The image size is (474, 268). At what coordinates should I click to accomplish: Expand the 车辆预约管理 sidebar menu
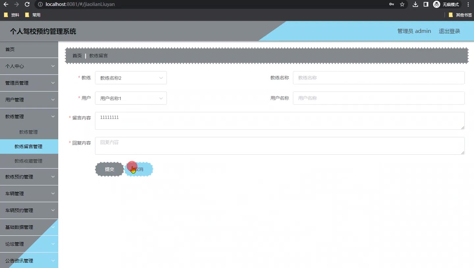click(29, 211)
